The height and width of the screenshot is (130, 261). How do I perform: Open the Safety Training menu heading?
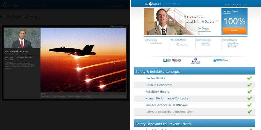pyautogui.click(x=151, y=40)
